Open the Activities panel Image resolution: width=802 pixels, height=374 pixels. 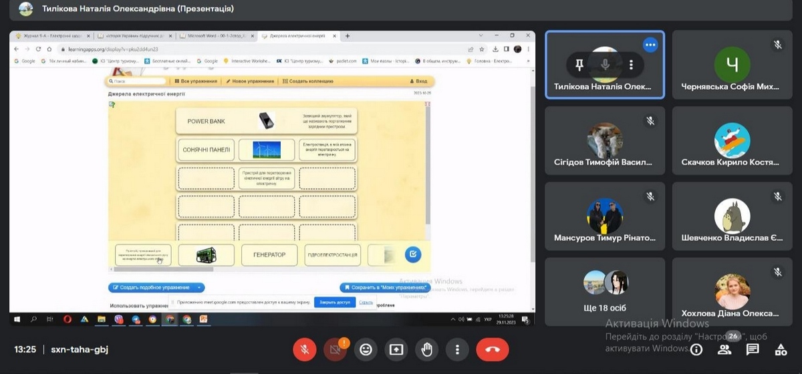(x=781, y=349)
